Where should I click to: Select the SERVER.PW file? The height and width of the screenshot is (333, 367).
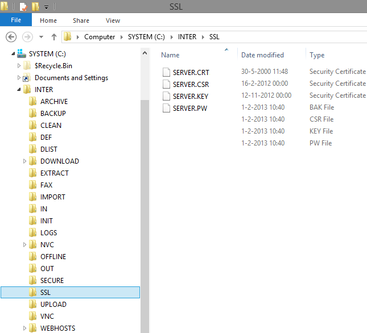[x=189, y=108]
